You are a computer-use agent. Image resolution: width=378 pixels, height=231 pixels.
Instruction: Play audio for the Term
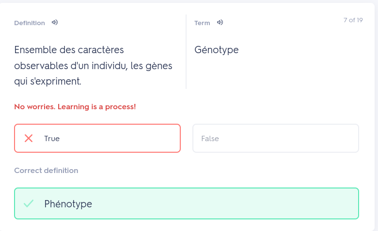pyautogui.click(x=220, y=22)
